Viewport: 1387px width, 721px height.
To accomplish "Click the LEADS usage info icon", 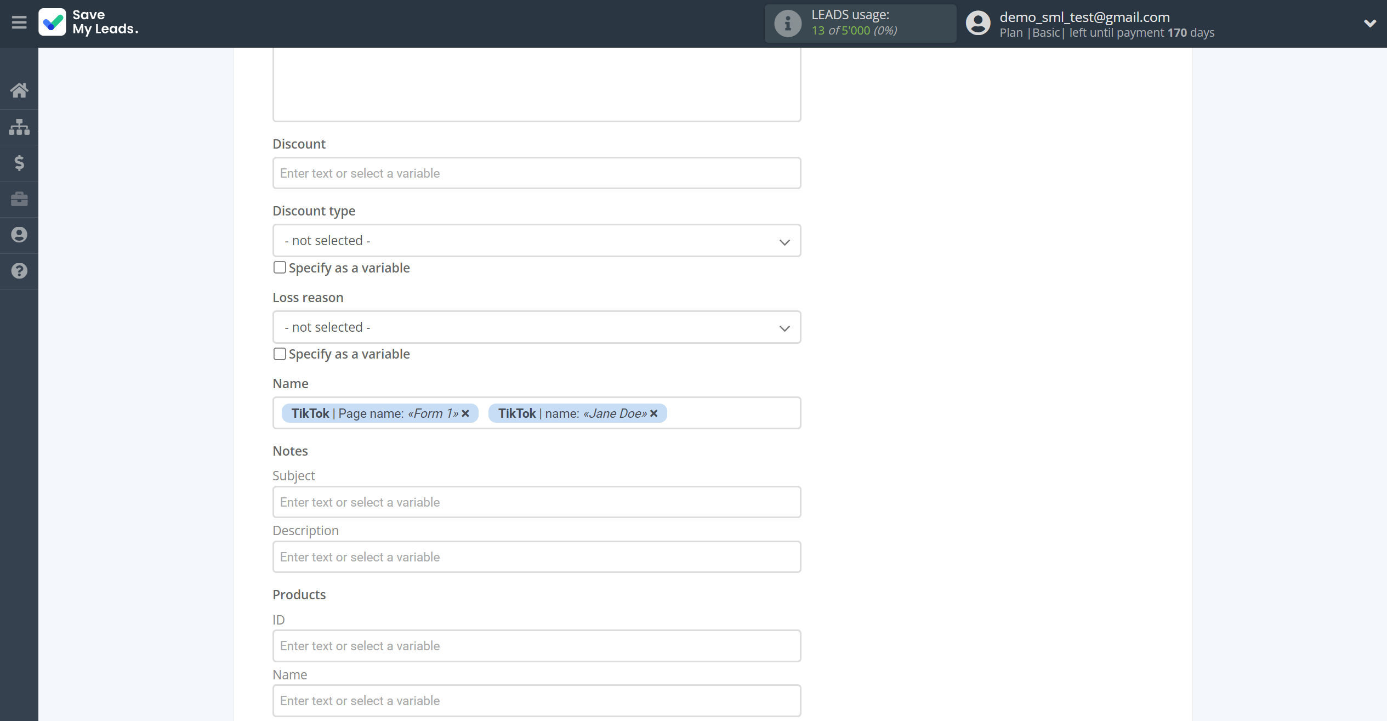I will pos(787,24).
